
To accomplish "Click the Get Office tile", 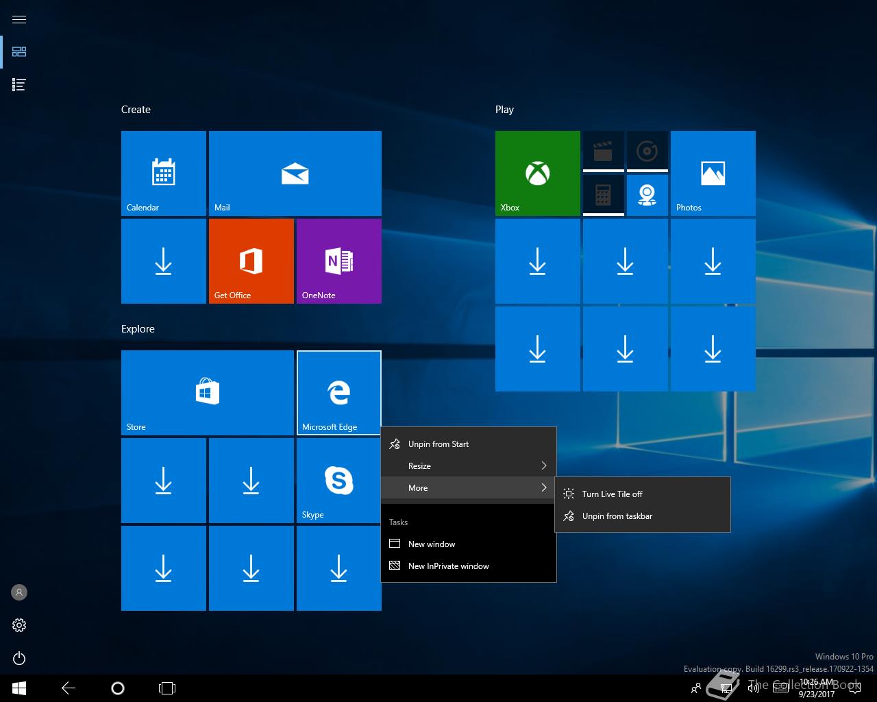I will coord(251,261).
